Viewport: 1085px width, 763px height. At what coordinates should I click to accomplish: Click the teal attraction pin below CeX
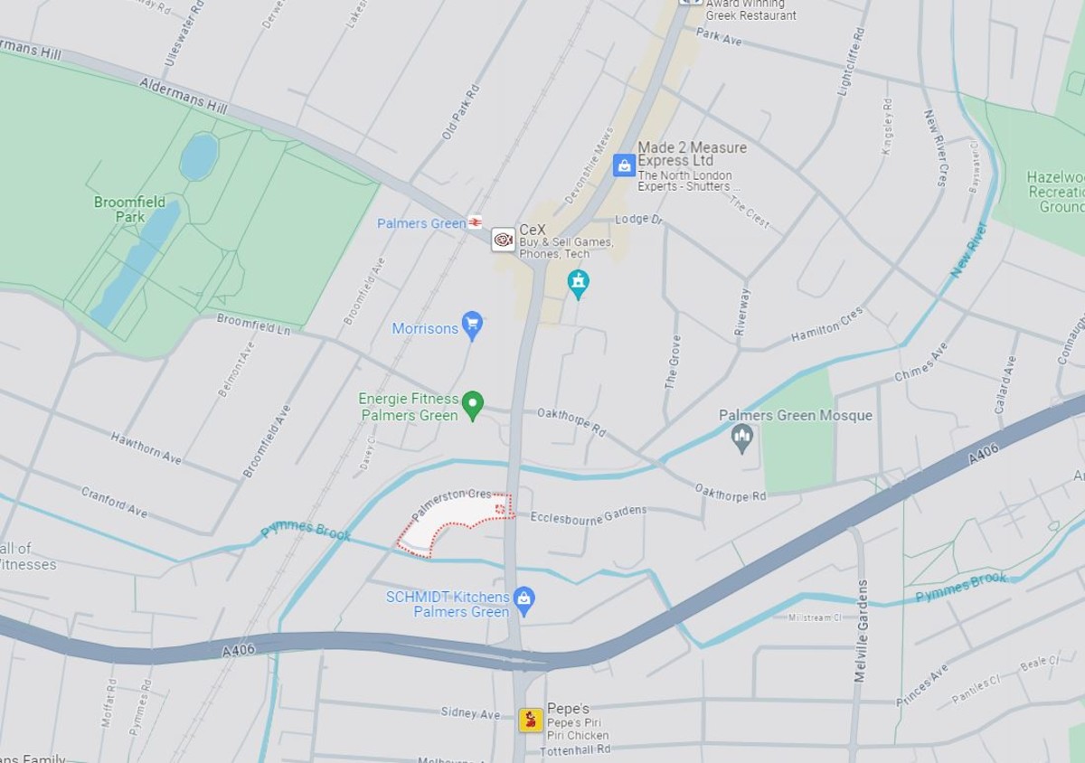click(x=578, y=285)
